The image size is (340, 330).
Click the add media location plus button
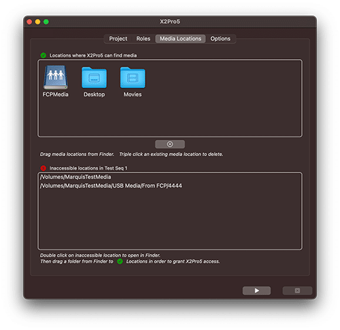[170, 144]
